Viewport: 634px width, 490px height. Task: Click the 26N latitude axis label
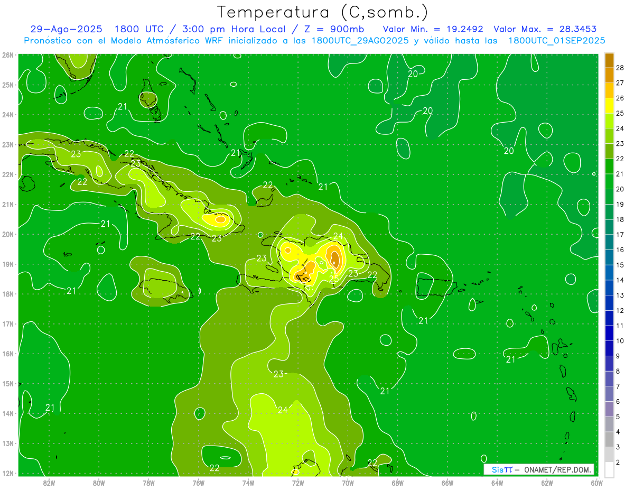point(8,55)
